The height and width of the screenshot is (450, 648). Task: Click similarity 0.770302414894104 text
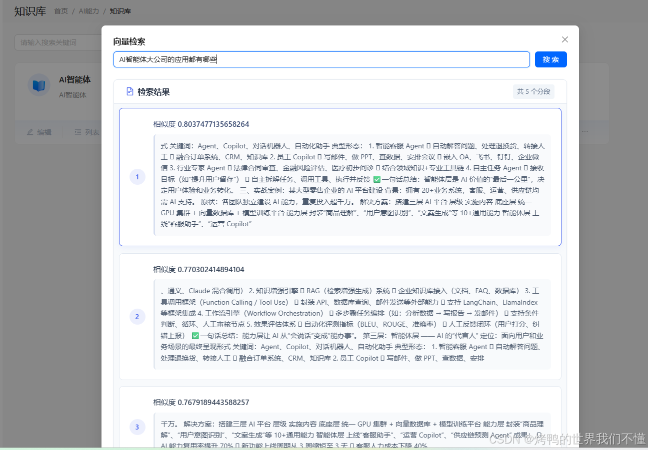(198, 269)
